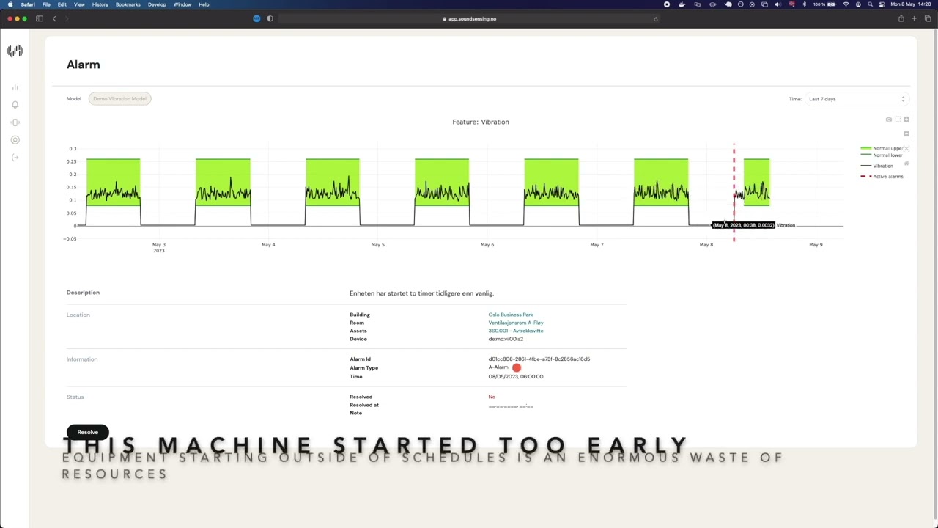
Task: Click the Bluetooth icon in menu bar
Action: (804, 4)
